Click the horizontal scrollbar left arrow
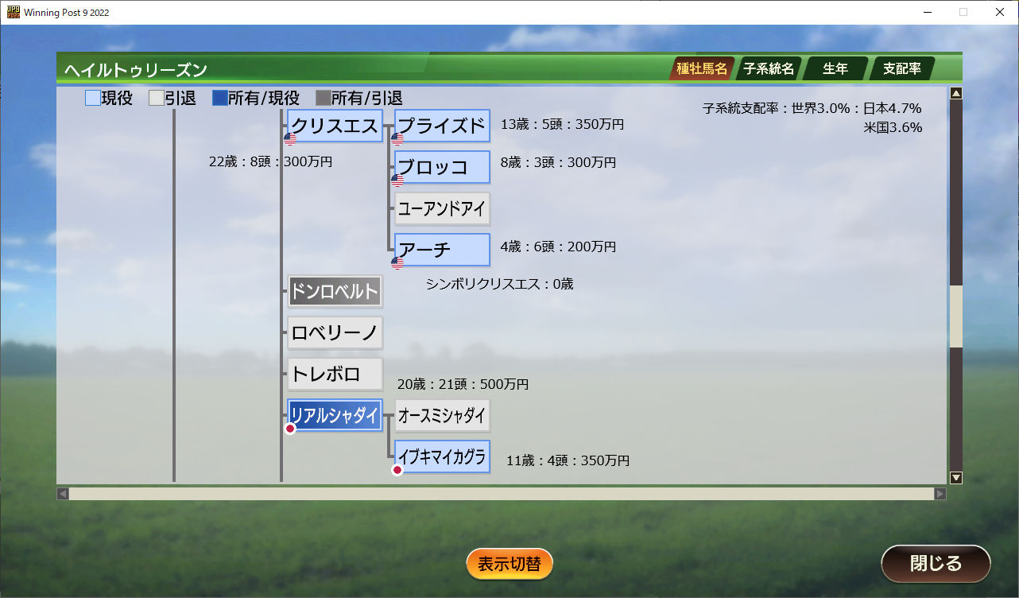This screenshot has height=598, width=1019. tap(63, 494)
